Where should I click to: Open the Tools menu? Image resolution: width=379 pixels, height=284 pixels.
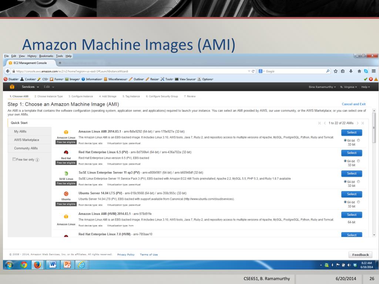pos(59,56)
